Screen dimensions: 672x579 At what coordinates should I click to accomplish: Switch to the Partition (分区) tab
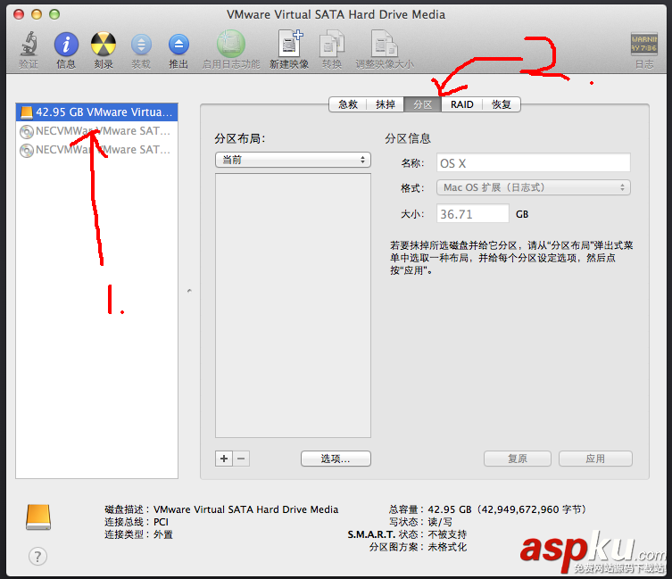click(423, 104)
